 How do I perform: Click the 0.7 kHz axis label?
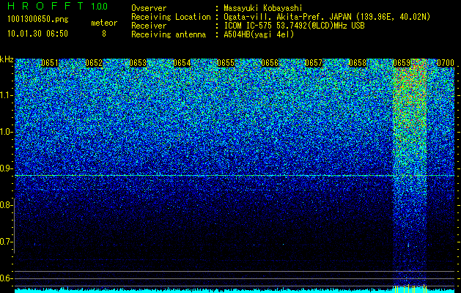click(7, 242)
